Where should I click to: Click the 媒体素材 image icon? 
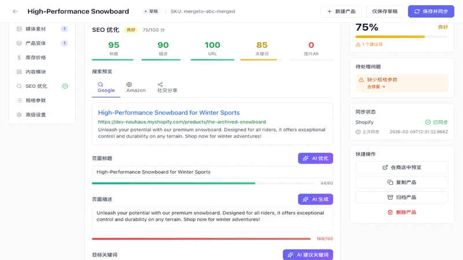point(19,29)
